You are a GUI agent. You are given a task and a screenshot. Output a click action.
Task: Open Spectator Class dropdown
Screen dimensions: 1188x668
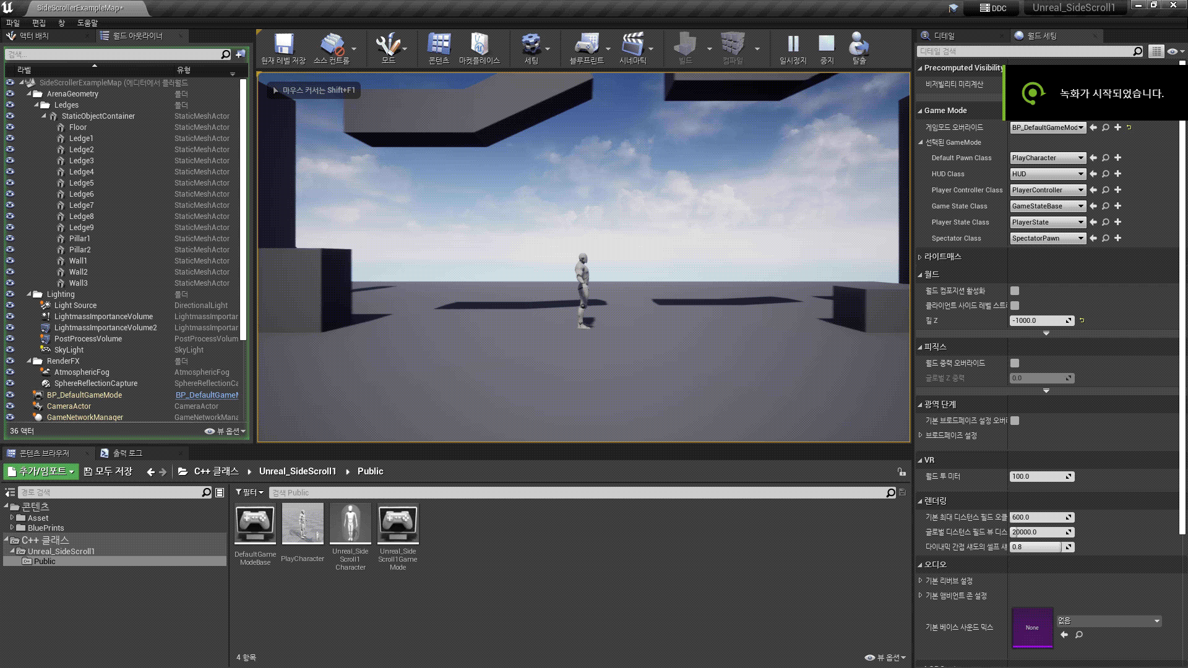coord(1048,238)
